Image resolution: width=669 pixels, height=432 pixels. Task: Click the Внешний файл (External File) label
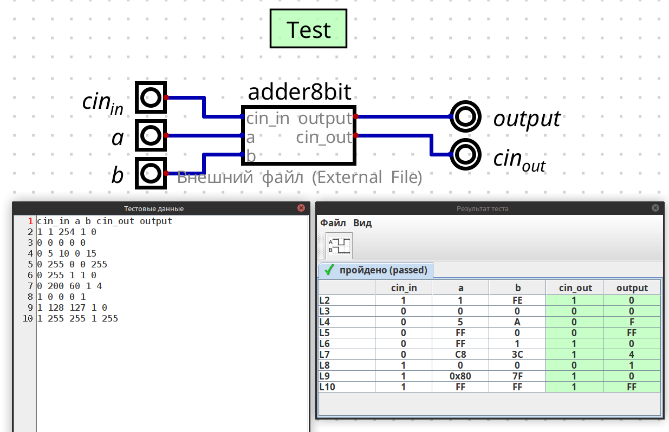[x=300, y=177]
